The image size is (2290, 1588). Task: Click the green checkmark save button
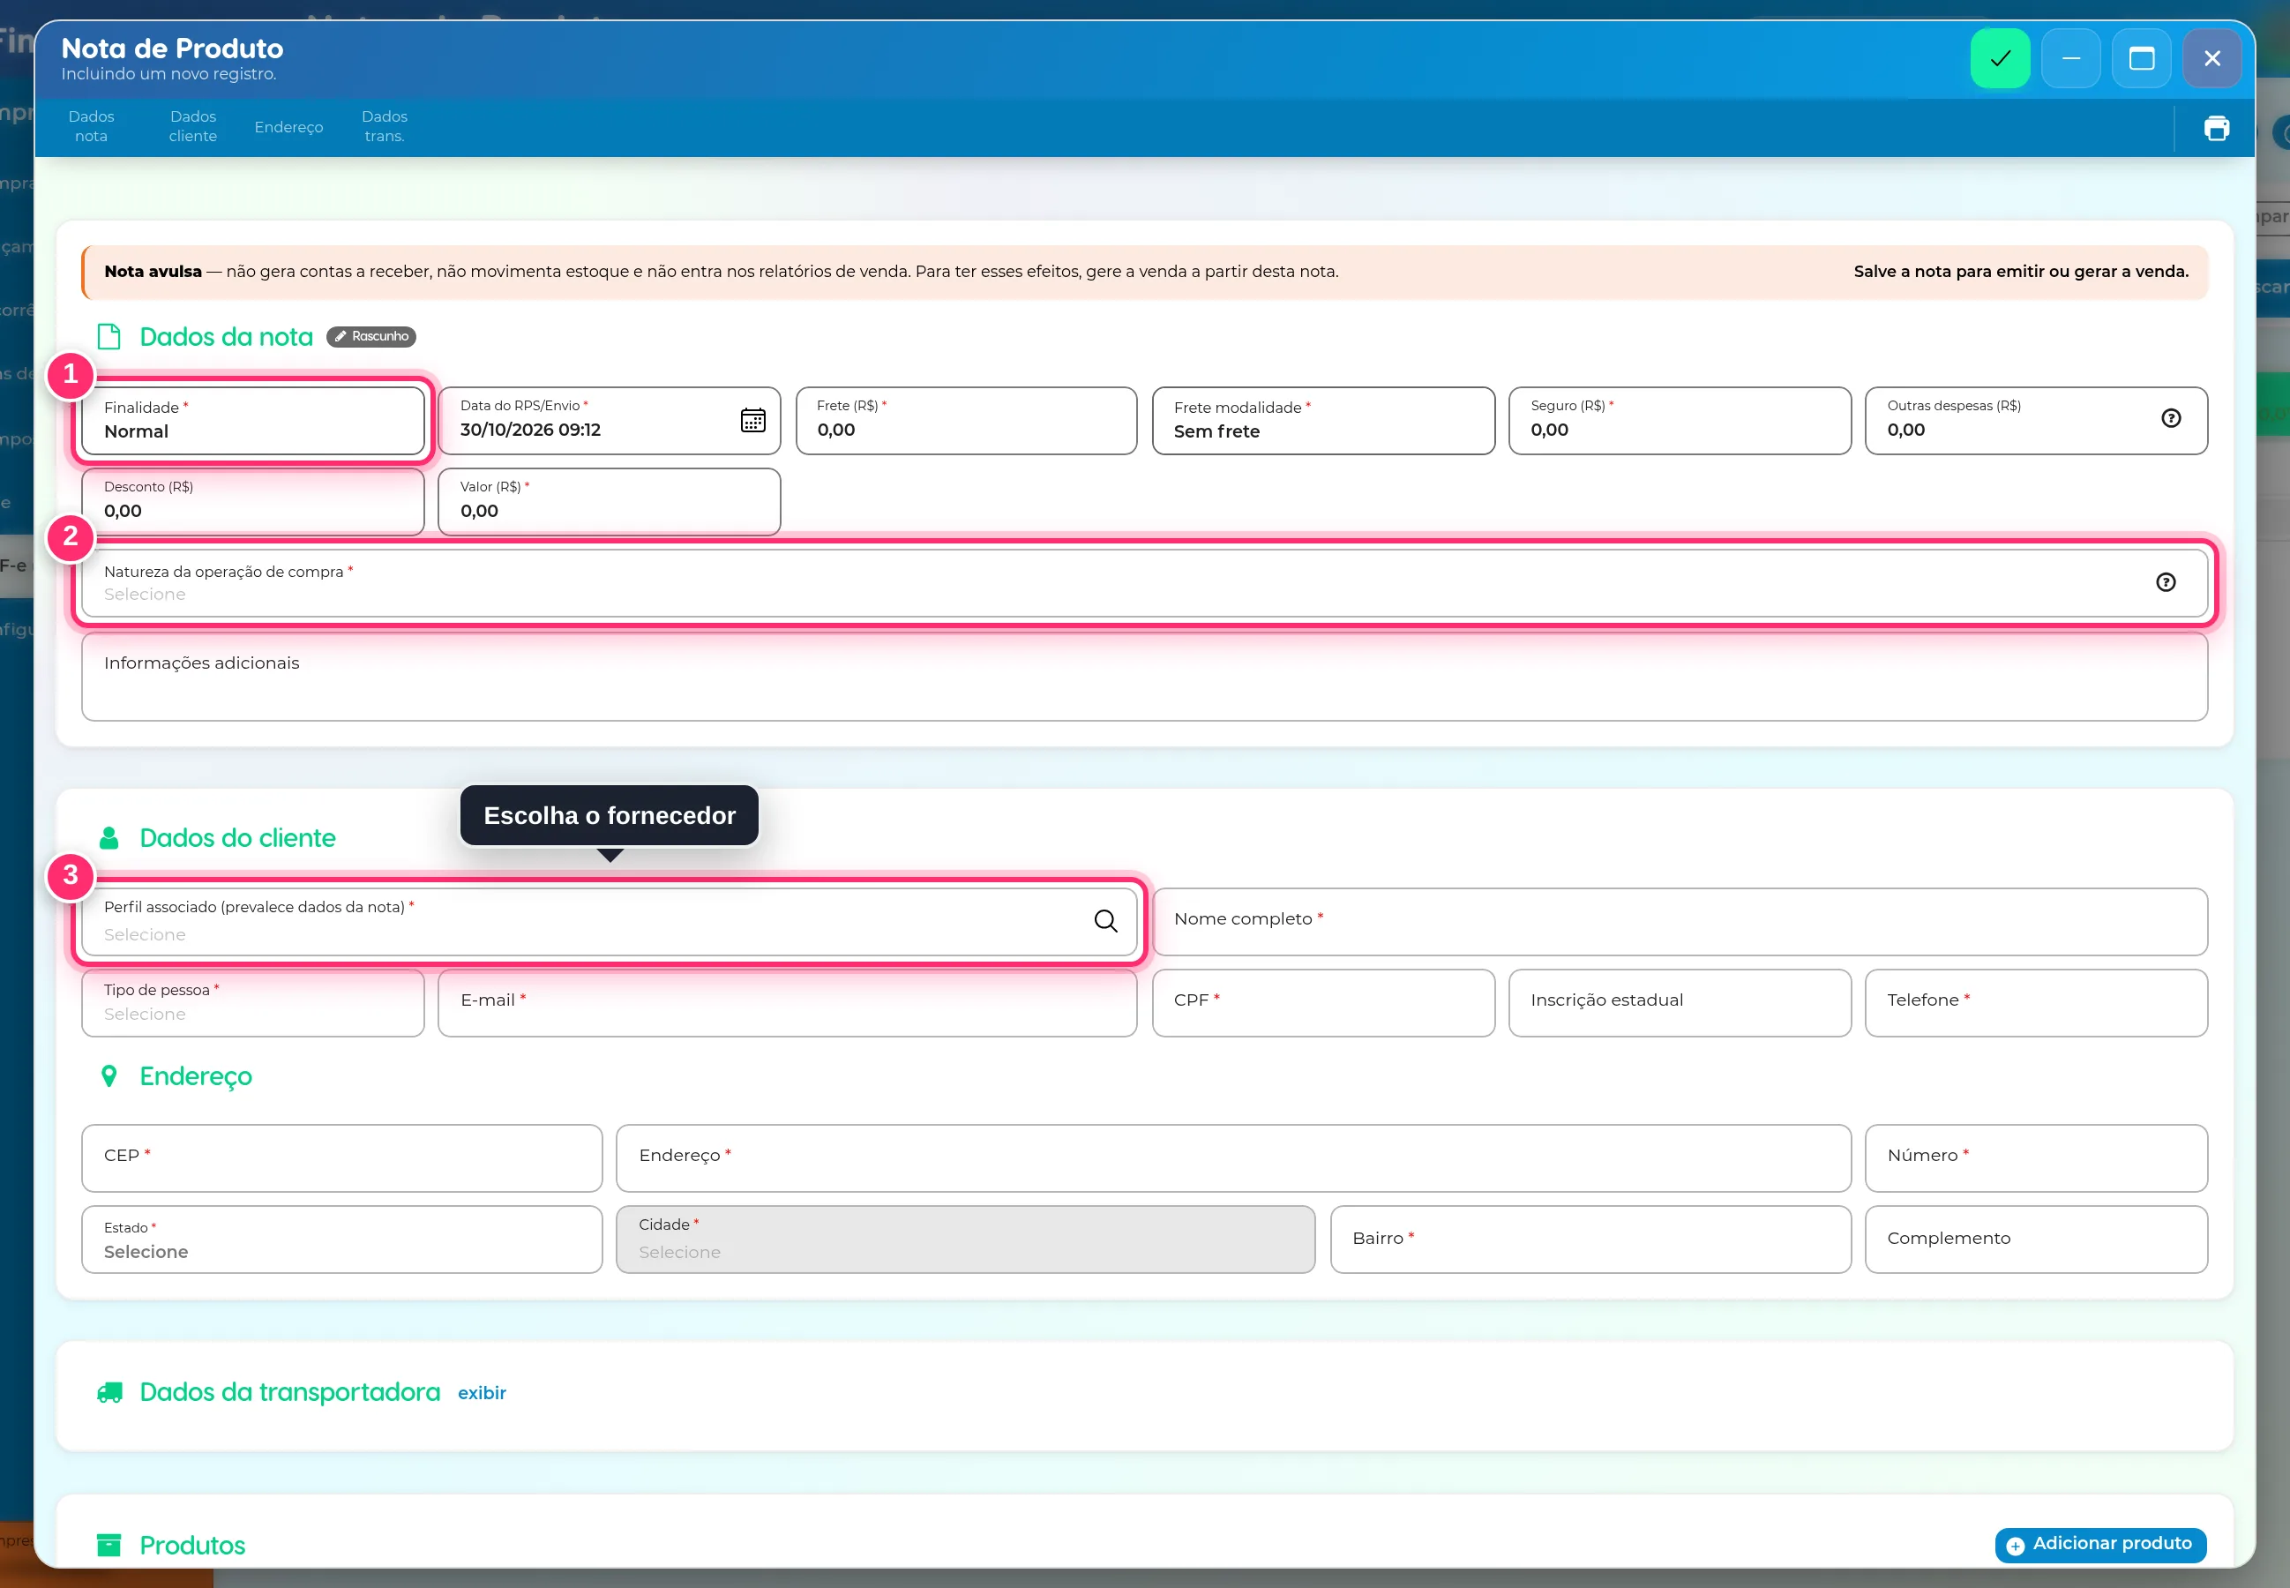[x=2000, y=59]
